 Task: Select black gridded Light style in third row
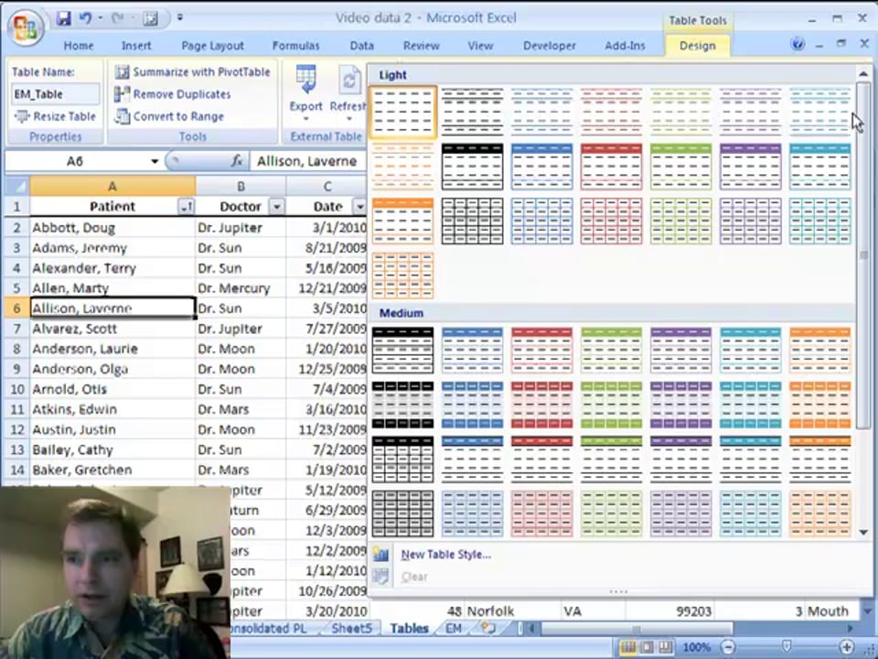click(x=472, y=221)
